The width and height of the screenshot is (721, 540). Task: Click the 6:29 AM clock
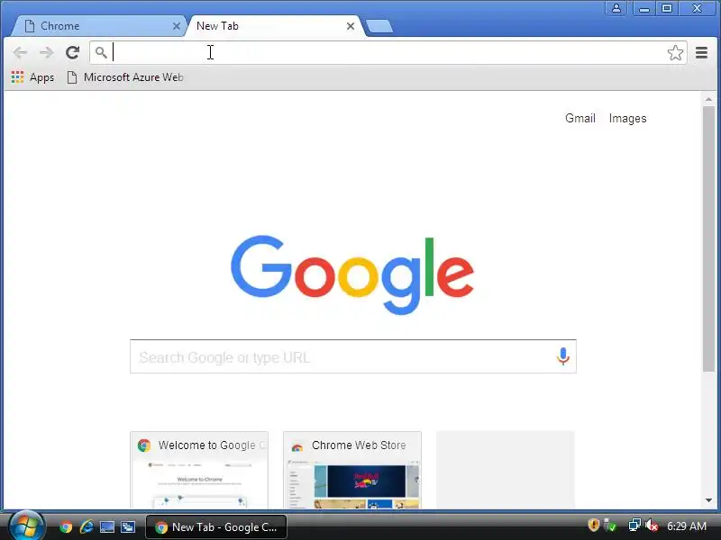pyautogui.click(x=687, y=526)
